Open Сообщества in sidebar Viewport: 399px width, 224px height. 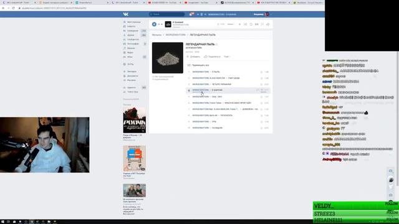click(x=132, y=40)
